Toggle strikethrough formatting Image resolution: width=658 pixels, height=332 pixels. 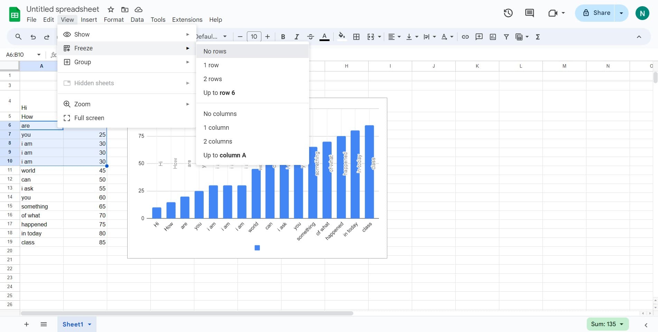[x=310, y=37]
